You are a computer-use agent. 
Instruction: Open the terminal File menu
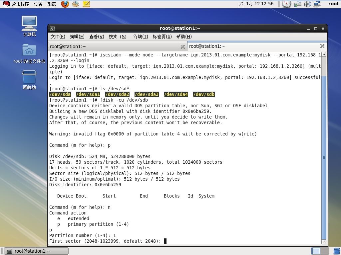(x=58, y=37)
